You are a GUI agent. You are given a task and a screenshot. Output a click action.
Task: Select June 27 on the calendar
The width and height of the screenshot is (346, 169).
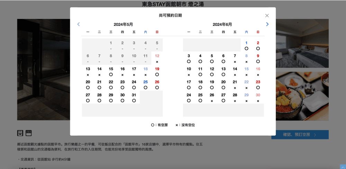[x=223, y=98]
